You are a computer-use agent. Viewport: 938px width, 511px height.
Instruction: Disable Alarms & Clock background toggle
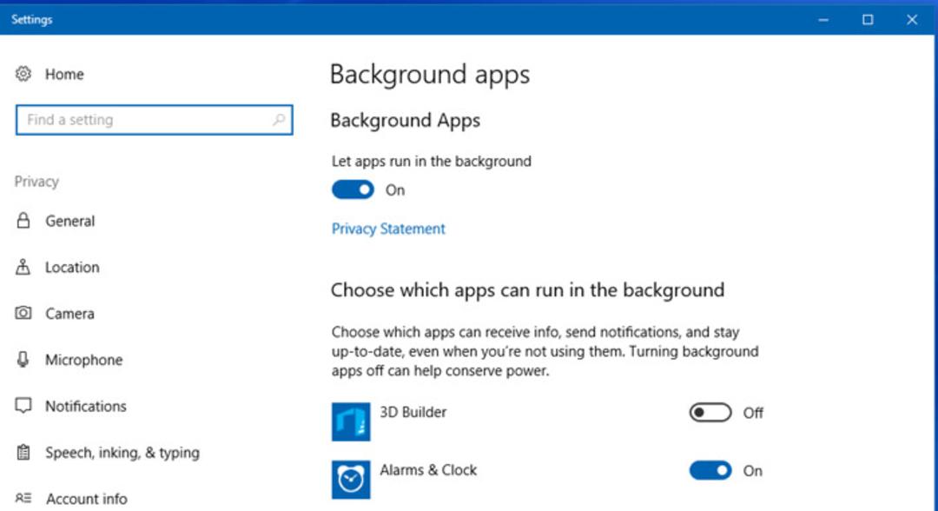pos(710,471)
